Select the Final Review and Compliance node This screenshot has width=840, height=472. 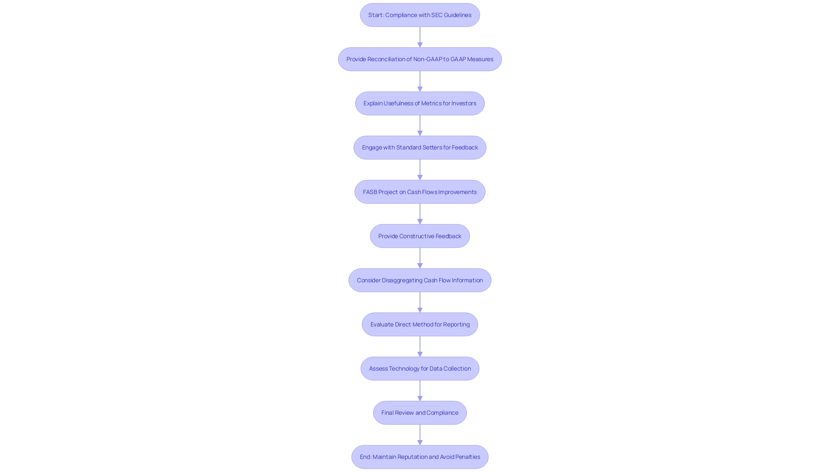(x=420, y=412)
